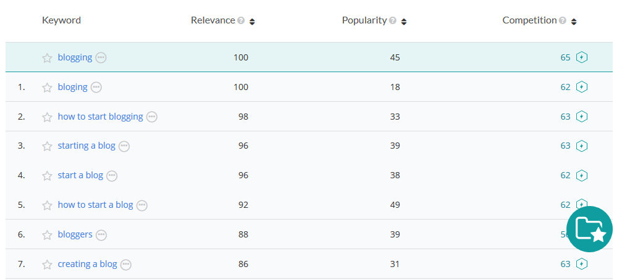Star the "blogging" keyword as favorite
Screen dimensions: 622x280
click(x=47, y=58)
